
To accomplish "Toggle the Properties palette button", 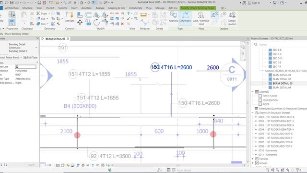I will [12, 23].
